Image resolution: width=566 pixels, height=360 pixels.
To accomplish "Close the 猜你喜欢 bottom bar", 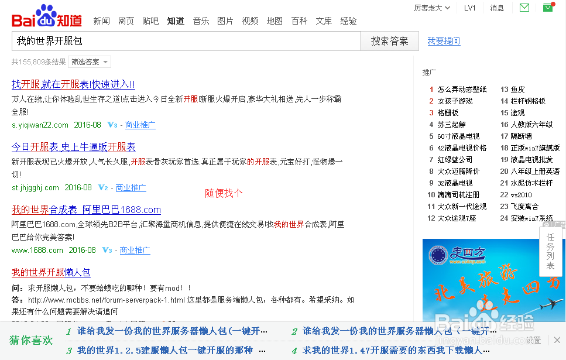I will [557, 340].
